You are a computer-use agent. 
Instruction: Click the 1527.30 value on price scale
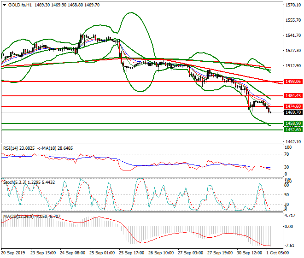(x=293, y=51)
